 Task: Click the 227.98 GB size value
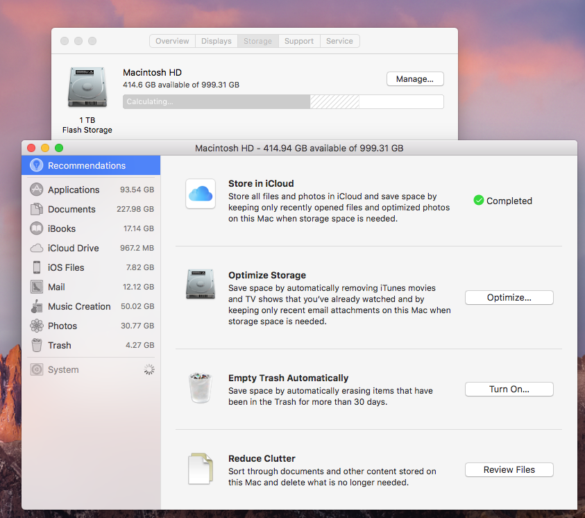click(135, 209)
